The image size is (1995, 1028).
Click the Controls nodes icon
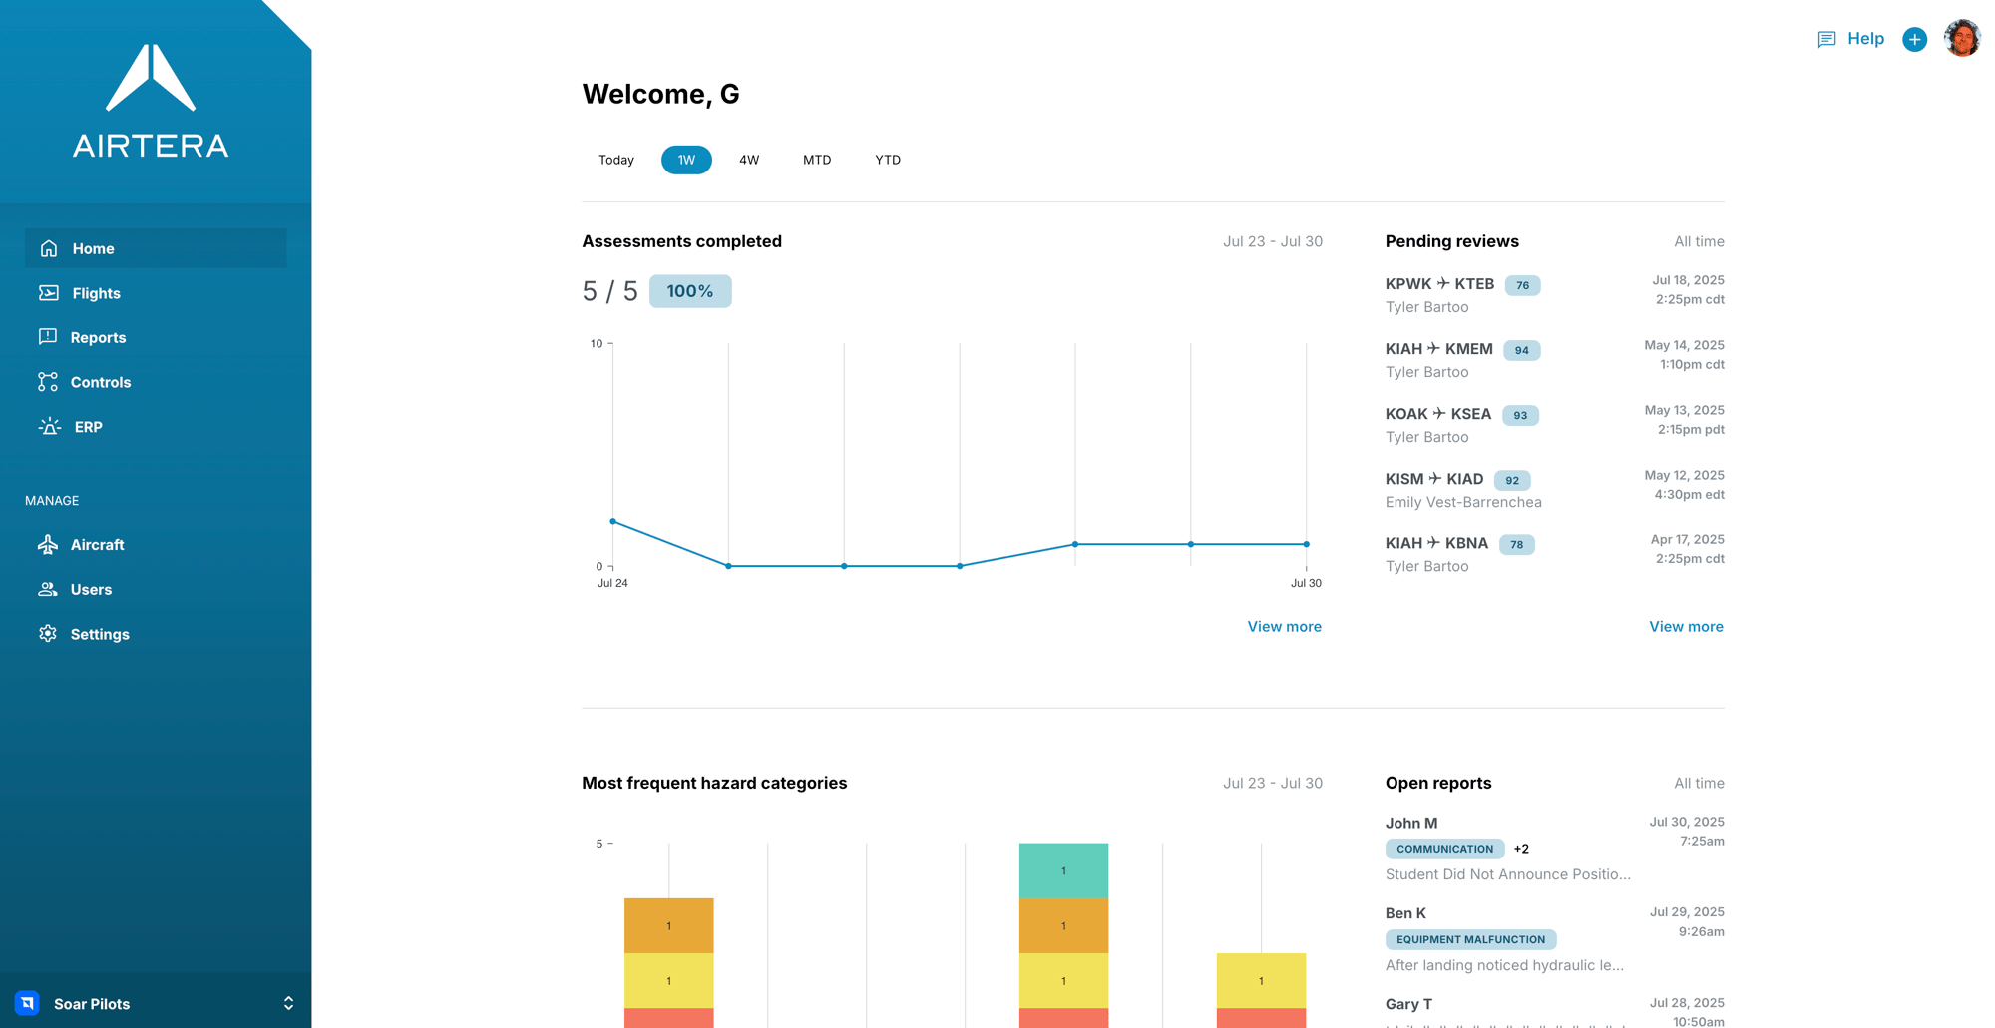pyautogui.click(x=48, y=382)
